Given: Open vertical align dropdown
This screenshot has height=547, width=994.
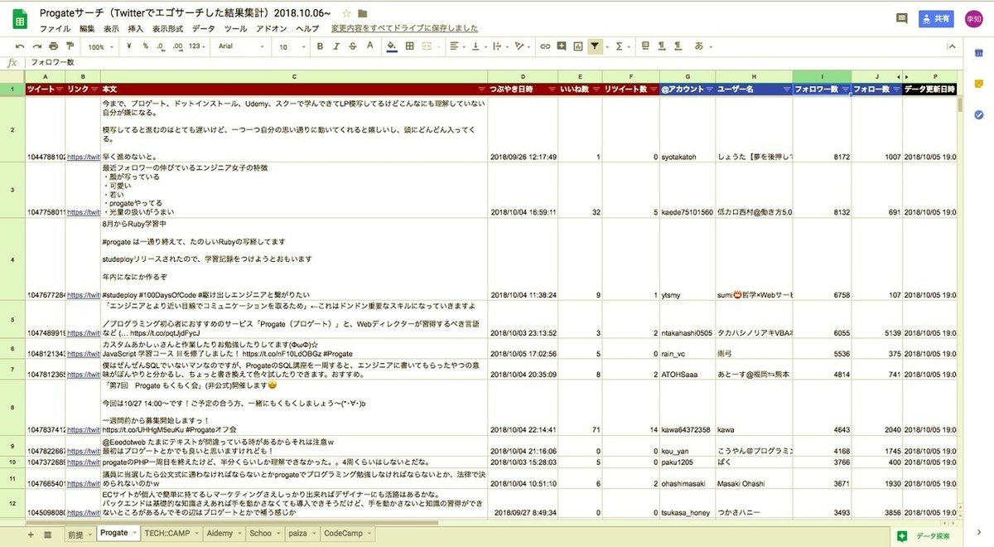Looking at the screenshot, I should point(479,46).
